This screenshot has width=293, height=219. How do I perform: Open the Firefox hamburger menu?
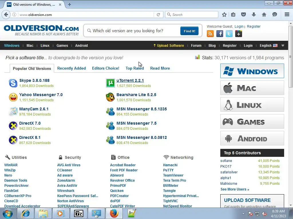pyautogui.click(x=287, y=15)
